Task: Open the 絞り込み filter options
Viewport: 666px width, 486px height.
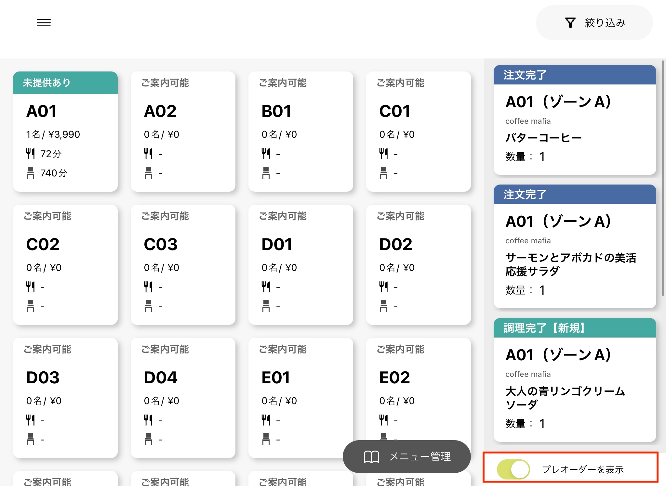Action: [605, 23]
